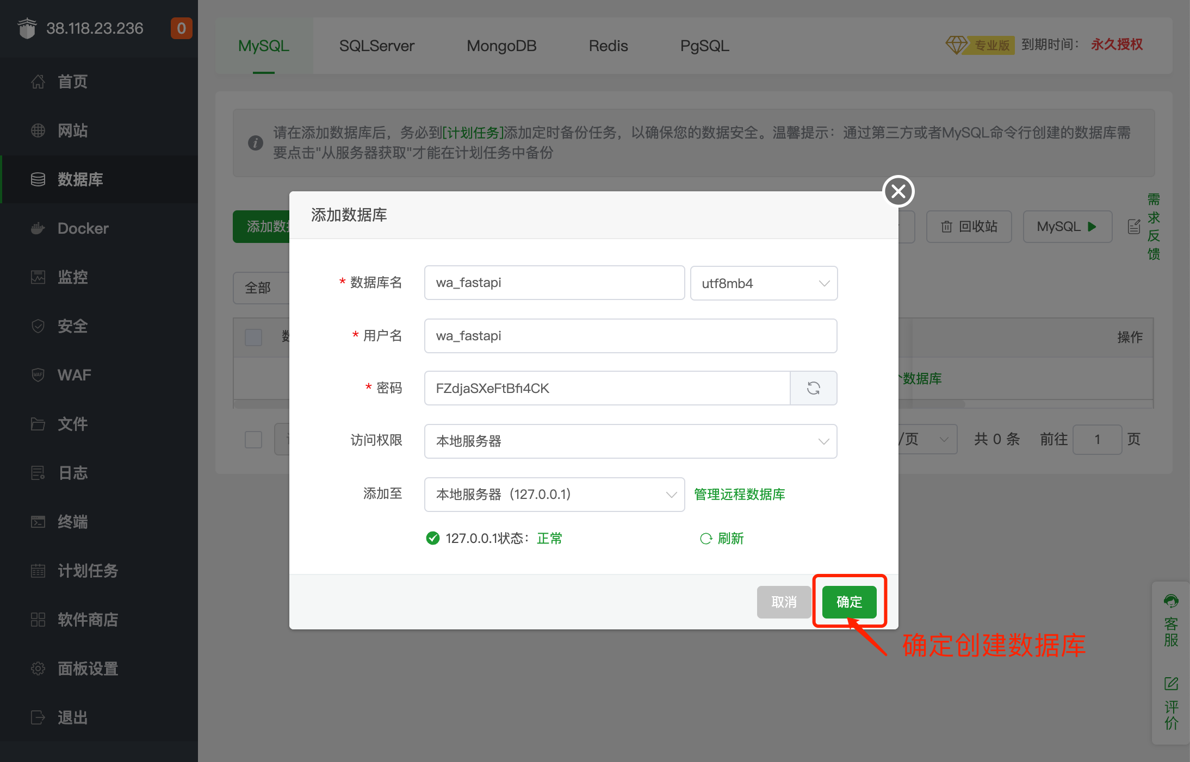Switch to the PgSQL tab

[x=704, y=46]
